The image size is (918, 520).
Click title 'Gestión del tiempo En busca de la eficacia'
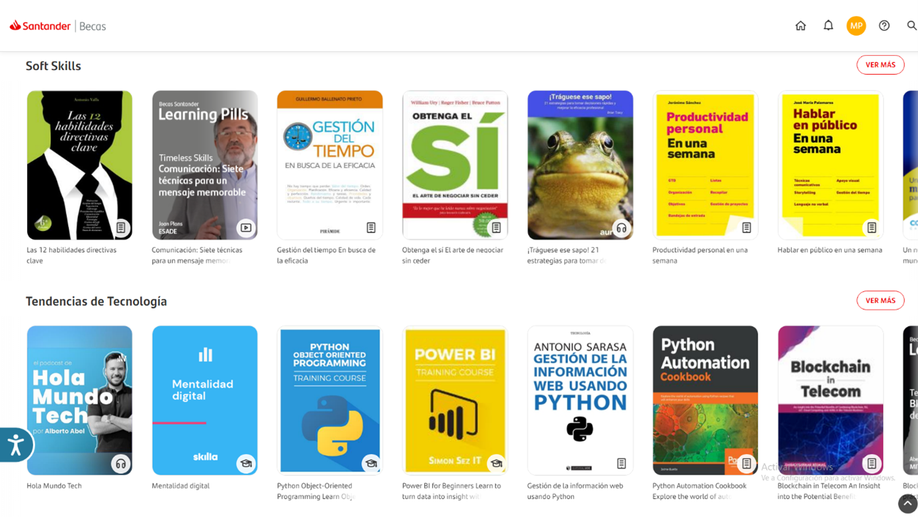pyautogui.click(x=326, y=255)
